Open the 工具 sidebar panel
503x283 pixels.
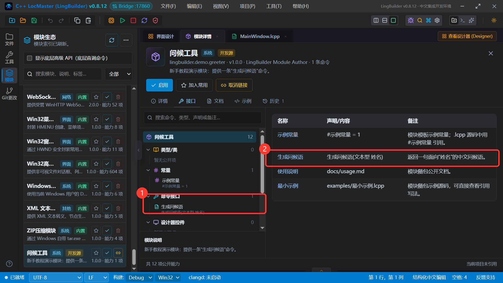click(x=9, y=58)
